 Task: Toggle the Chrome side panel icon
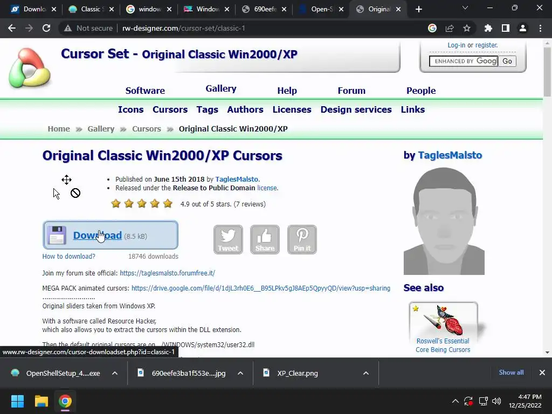click(506, 28)
